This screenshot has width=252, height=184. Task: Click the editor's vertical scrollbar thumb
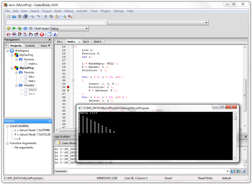245,95
